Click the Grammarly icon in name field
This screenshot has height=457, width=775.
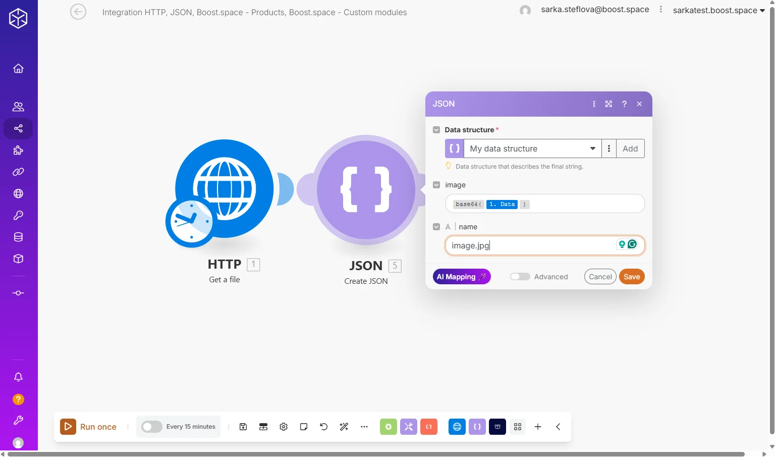coord(632,244)
